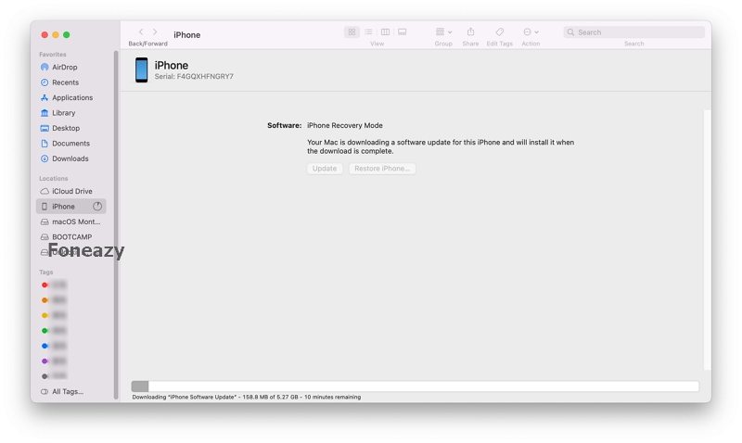Open Applications in the sidebar
Screen dimensions: 742x443
point(71,97)
